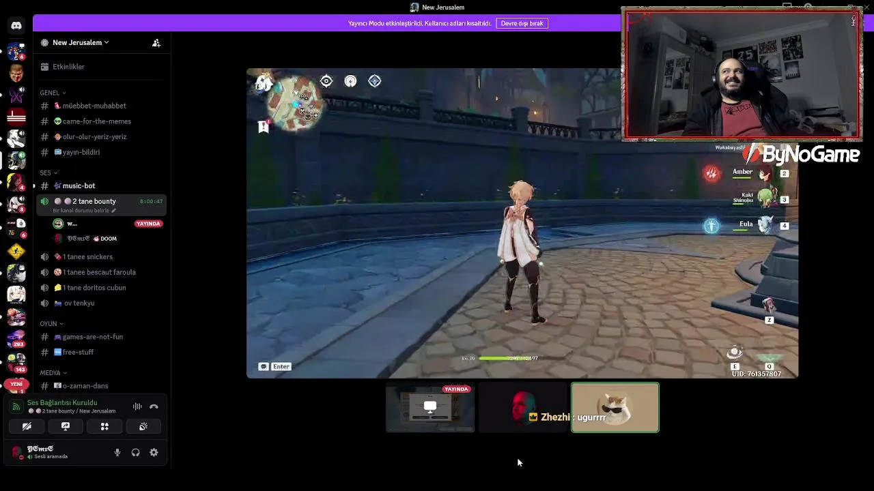This screenshot has height=491, width=874.
Task: Click the YAYINDA badge in channel list
Action: pyautogui.click(x=148, y=224)
